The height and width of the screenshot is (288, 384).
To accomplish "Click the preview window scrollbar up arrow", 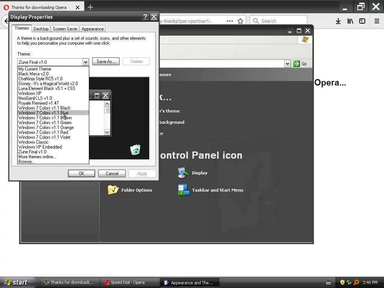I will (107, 104).
